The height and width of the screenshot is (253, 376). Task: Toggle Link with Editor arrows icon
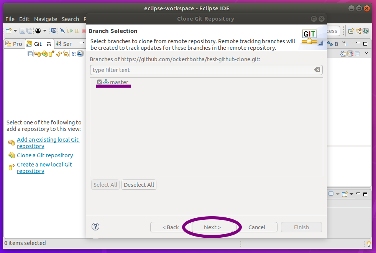coord(66,54)
